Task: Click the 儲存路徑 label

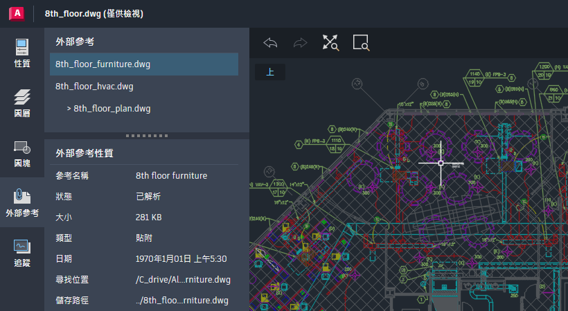Action: (x=72, y=301)
